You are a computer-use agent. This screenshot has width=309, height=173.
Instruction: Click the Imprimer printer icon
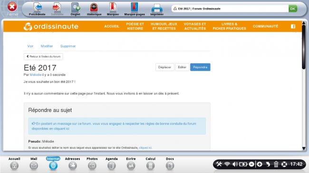[157, 8]
